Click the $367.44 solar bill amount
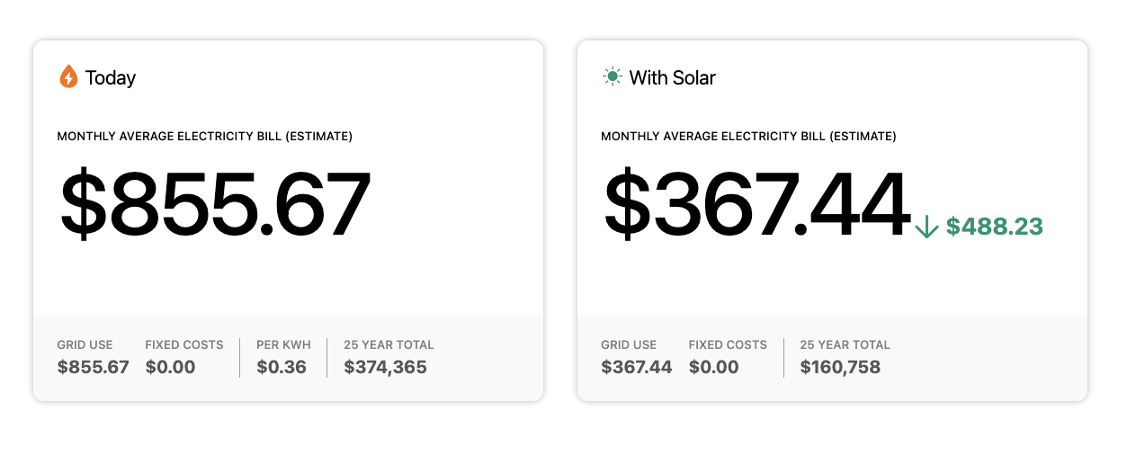 pyautogui.click(x=756, y=204)
